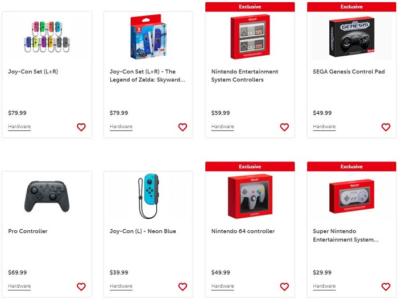Click heart on Super Nintendo Entertainment System controller
The height and width of the screenshot is (299, 398).
tap(385, 286)
